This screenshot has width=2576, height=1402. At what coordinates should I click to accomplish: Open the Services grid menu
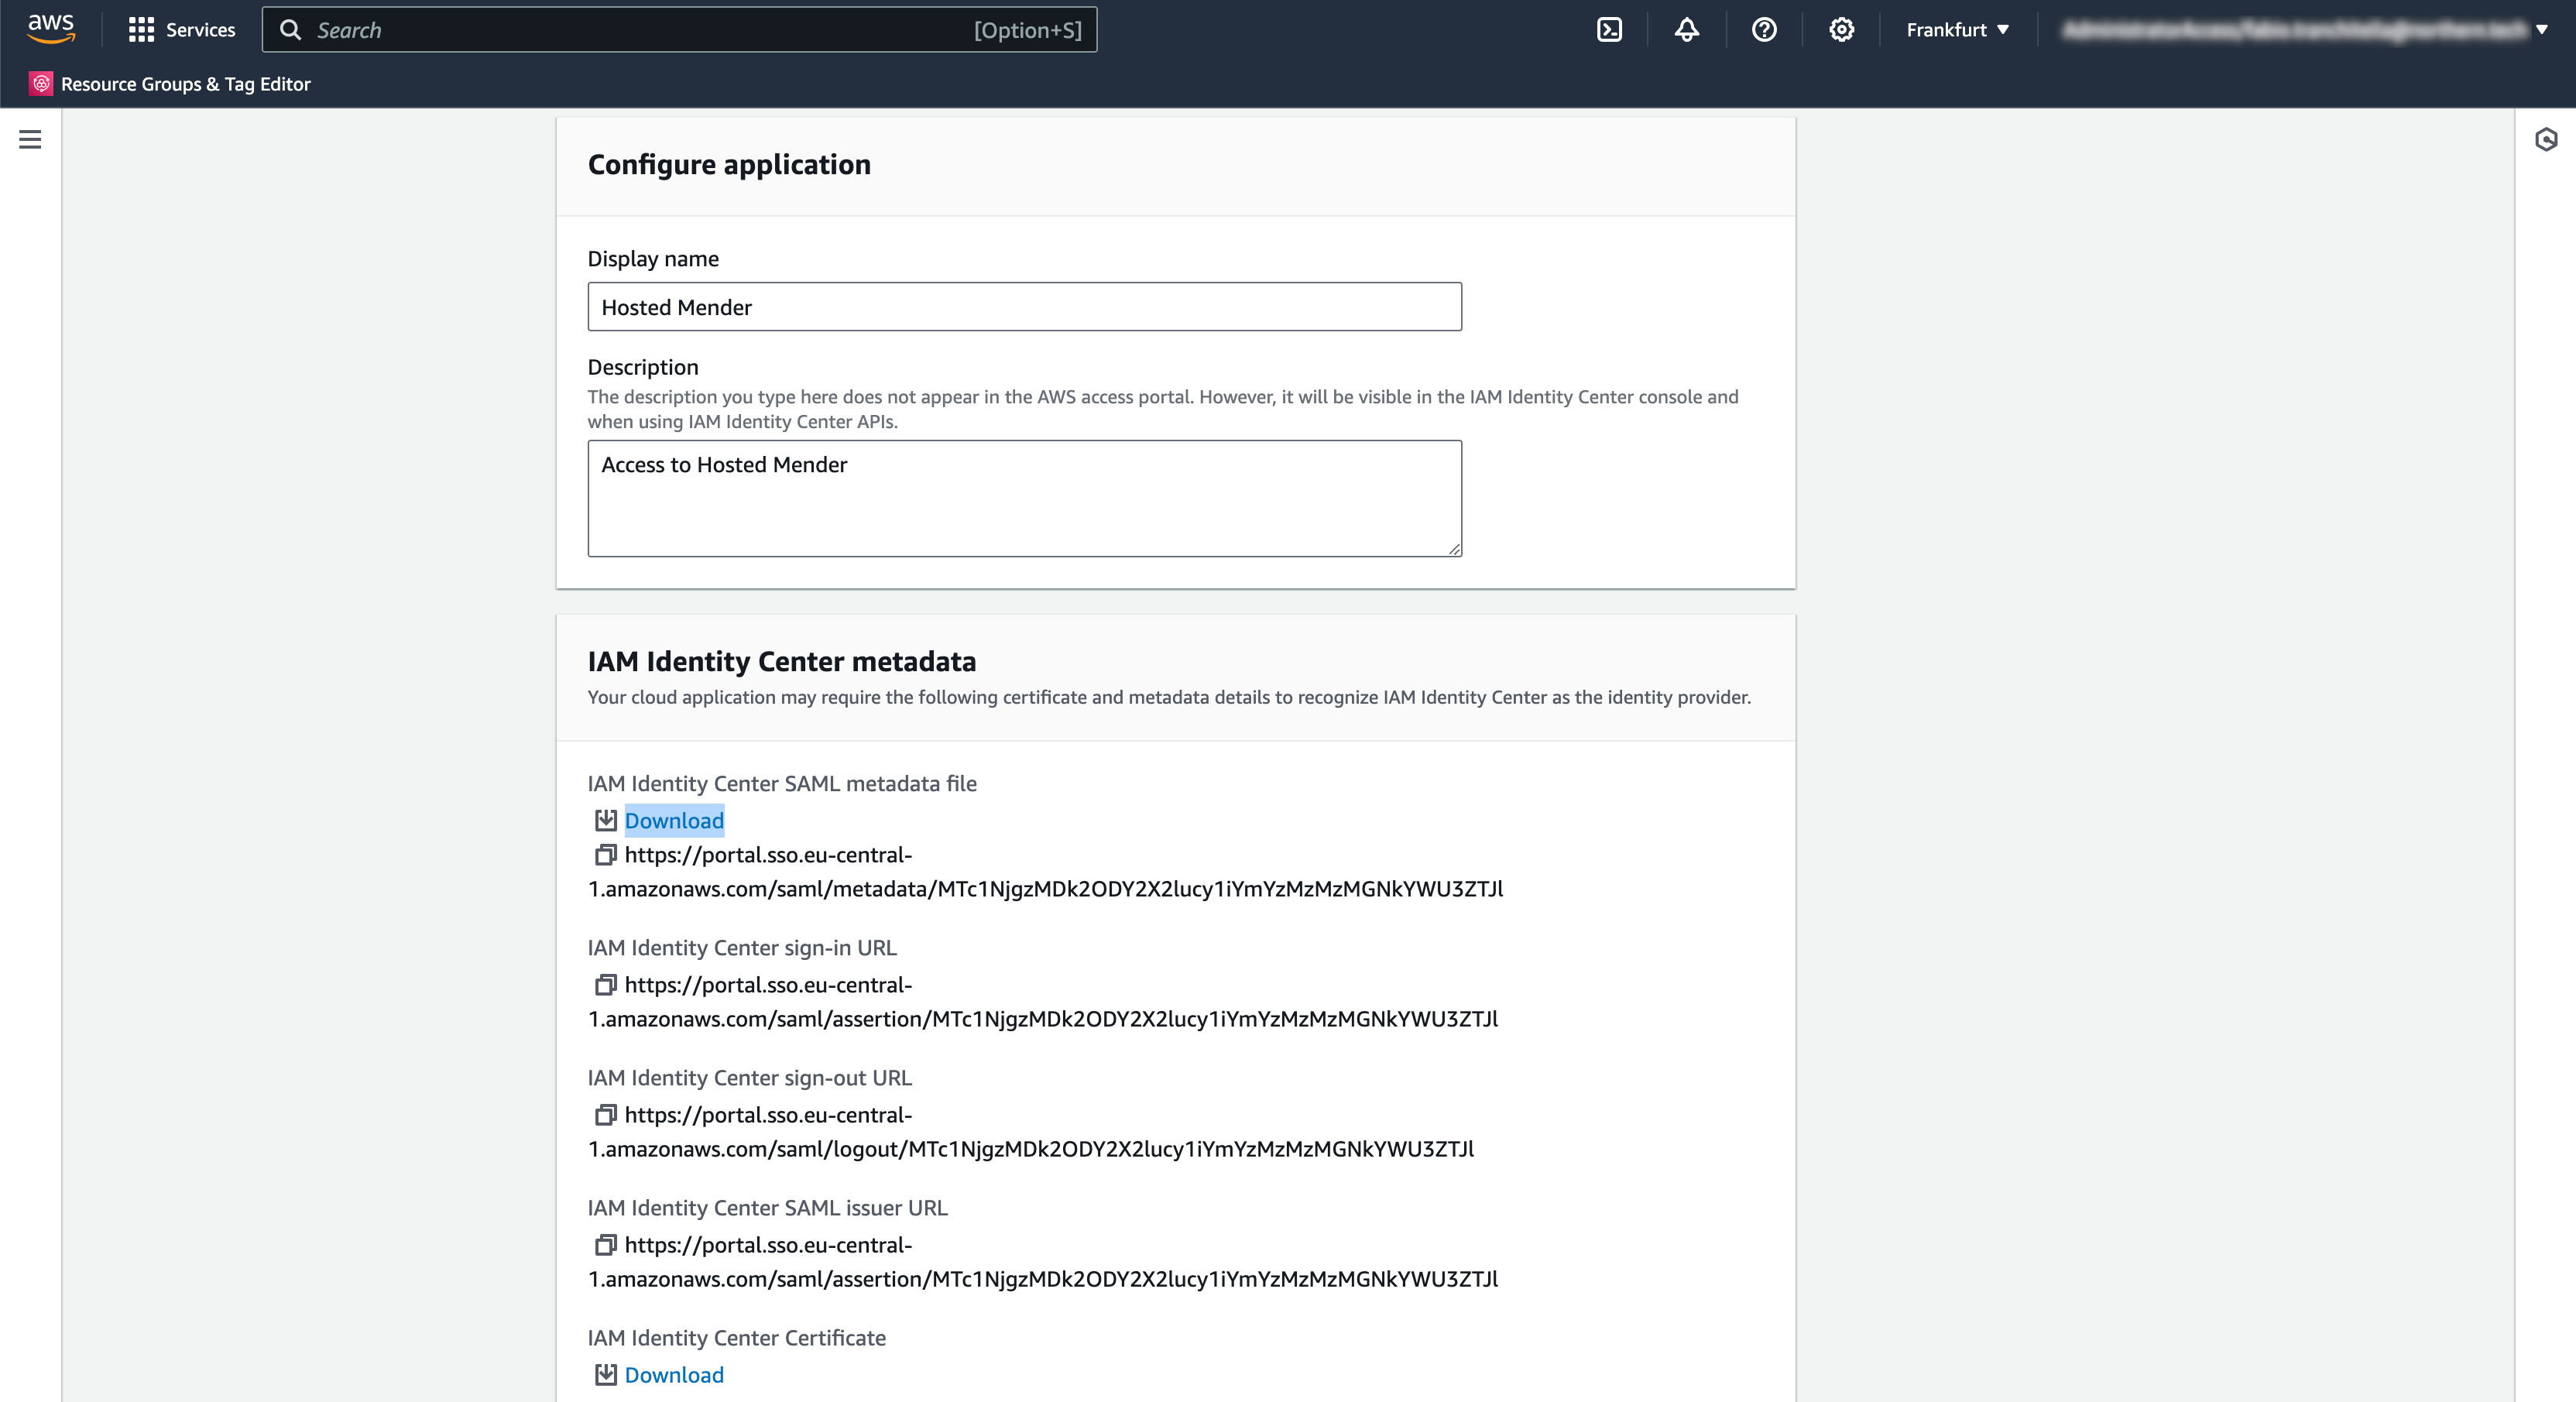pos(182,30)
